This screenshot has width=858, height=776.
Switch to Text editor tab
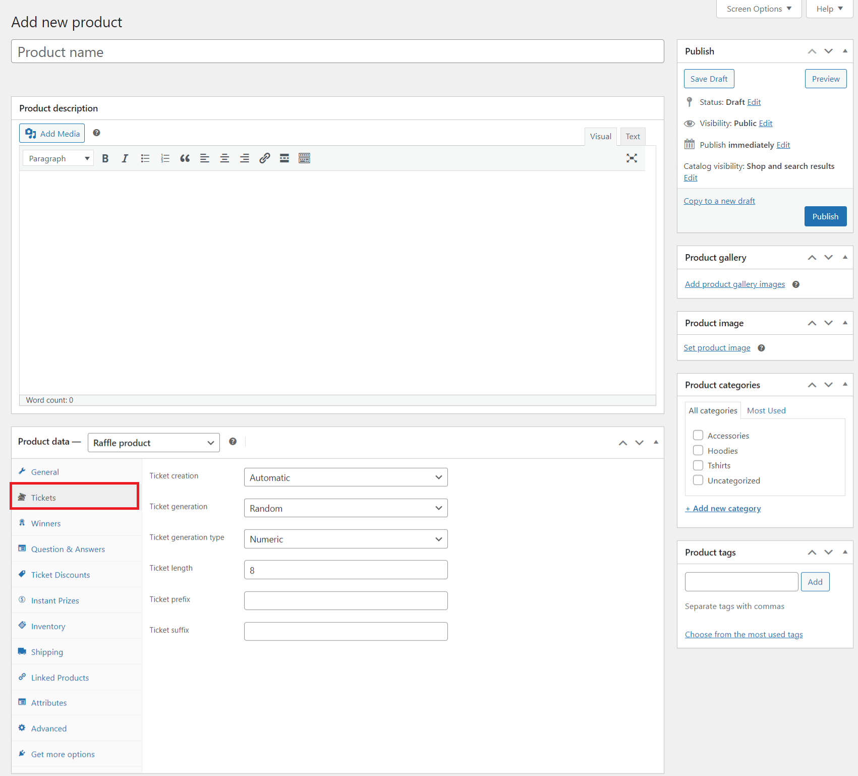coord(633,137)
